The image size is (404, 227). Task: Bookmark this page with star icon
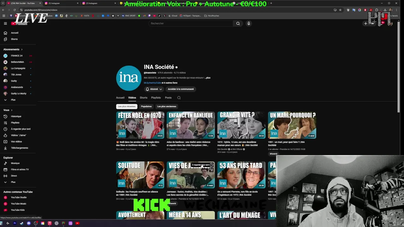[340, 10]
